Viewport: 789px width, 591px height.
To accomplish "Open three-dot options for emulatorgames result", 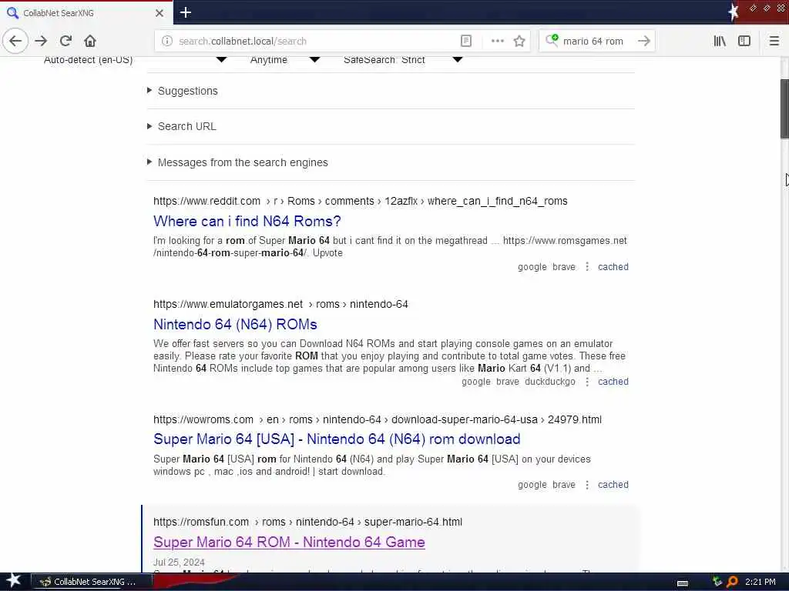I will (x=586, y=382).
